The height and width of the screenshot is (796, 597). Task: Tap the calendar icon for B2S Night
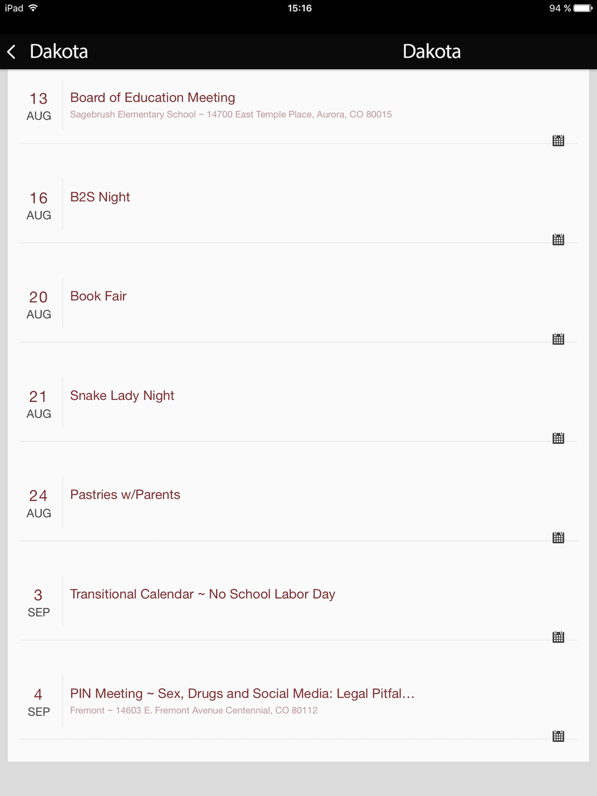(558, 240)
